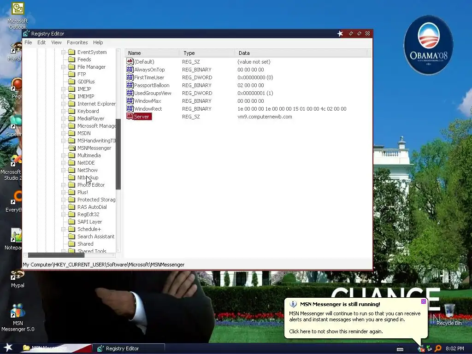Click the on-screen keyboard tray icon
Viewport: 472px width, 354px height.
pos(400,349)
